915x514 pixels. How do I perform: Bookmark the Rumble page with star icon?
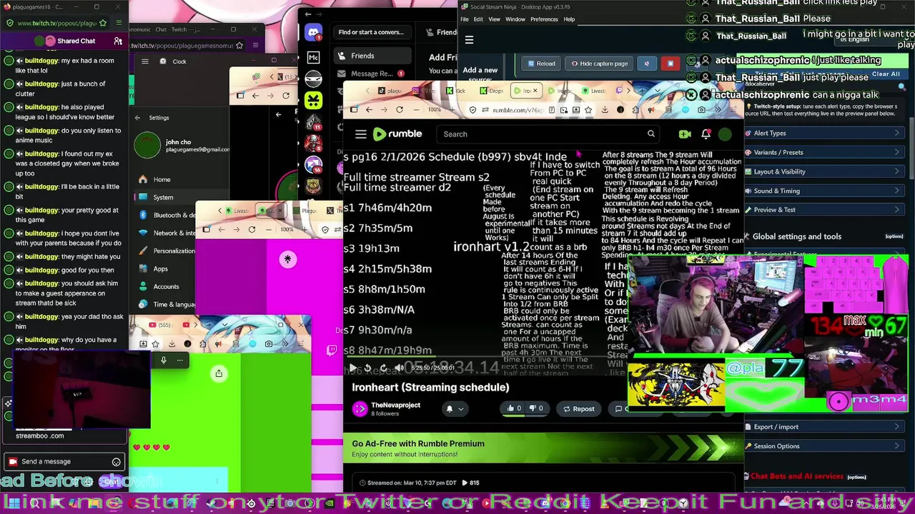click(x=588, y=110)
